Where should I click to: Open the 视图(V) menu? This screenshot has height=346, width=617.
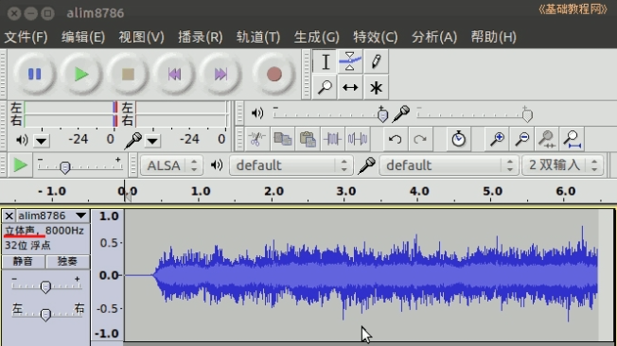click(141, 37)
